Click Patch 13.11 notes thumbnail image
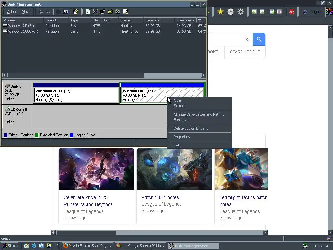This screenshot has height=250, width=333. click(174, 169)
